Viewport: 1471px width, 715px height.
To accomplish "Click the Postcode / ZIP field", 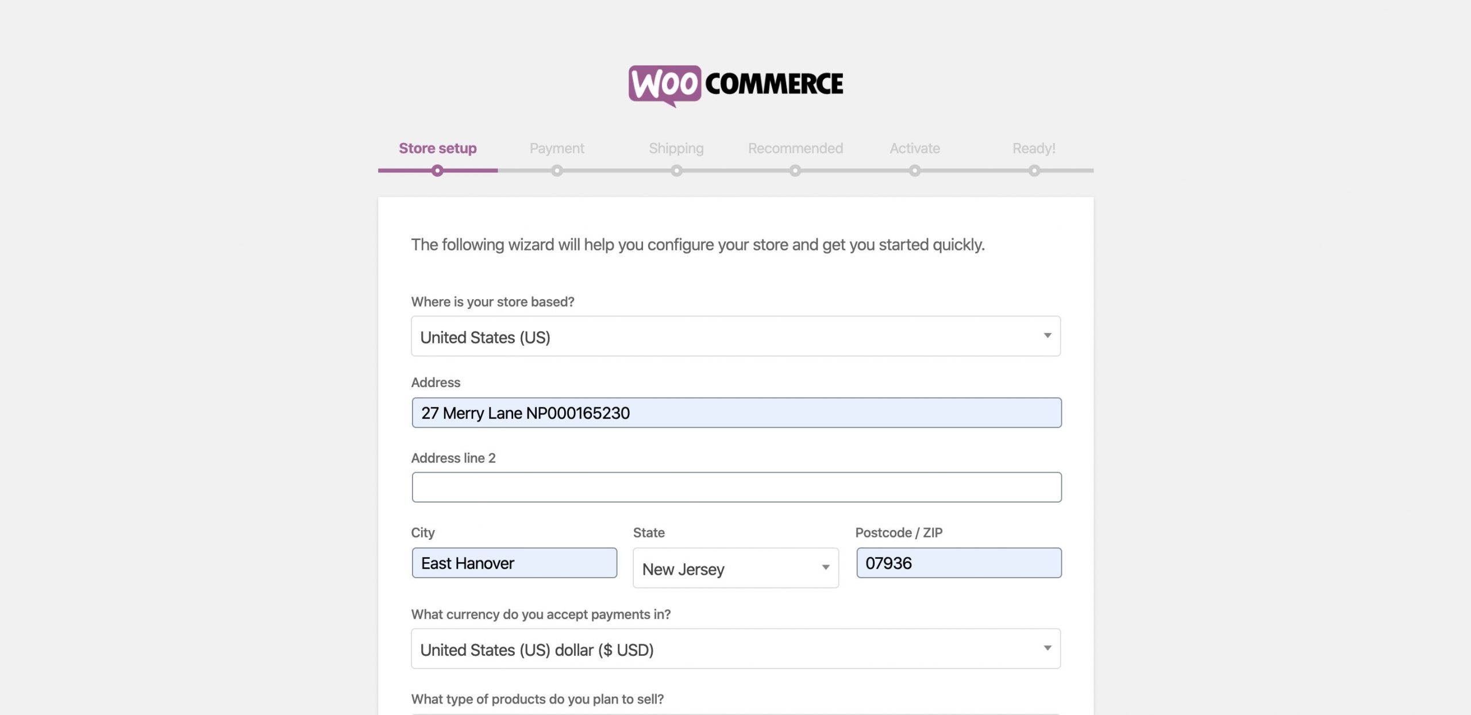I will click(959, 563).
